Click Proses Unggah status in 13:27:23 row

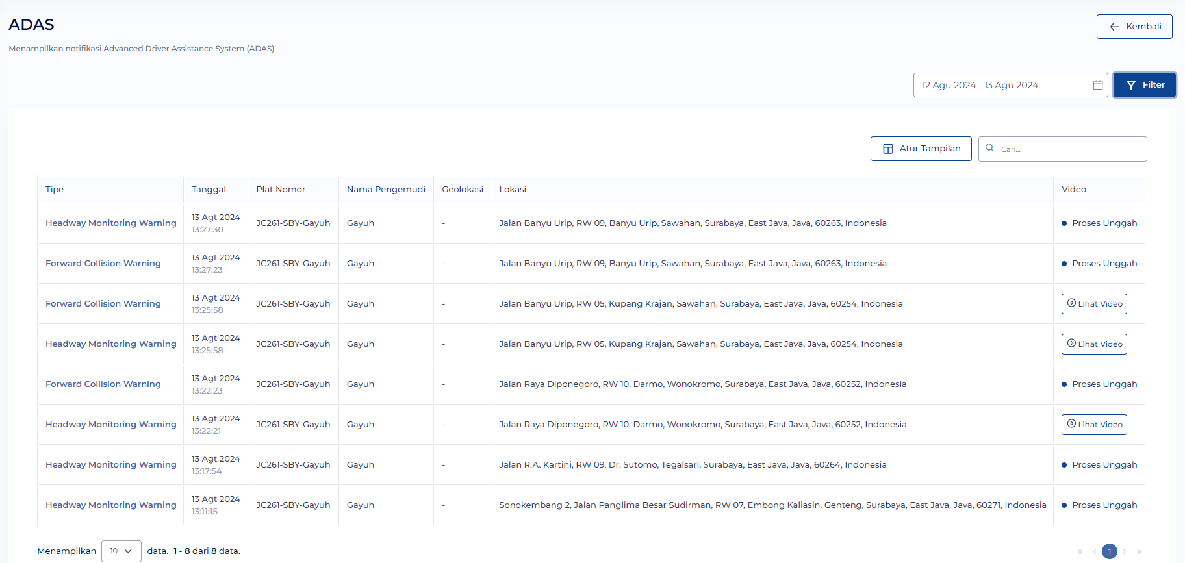click(x=1099, y=264)
